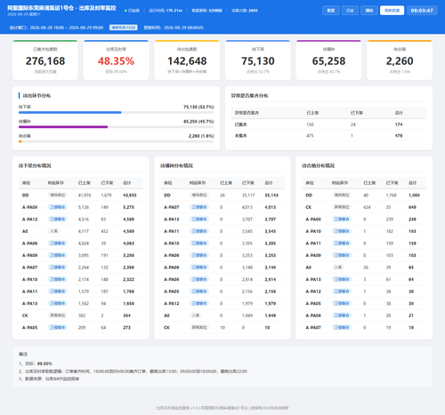
Task: Click total 43,655 in 待下架 table DO row
Action: tap(130, 196)
